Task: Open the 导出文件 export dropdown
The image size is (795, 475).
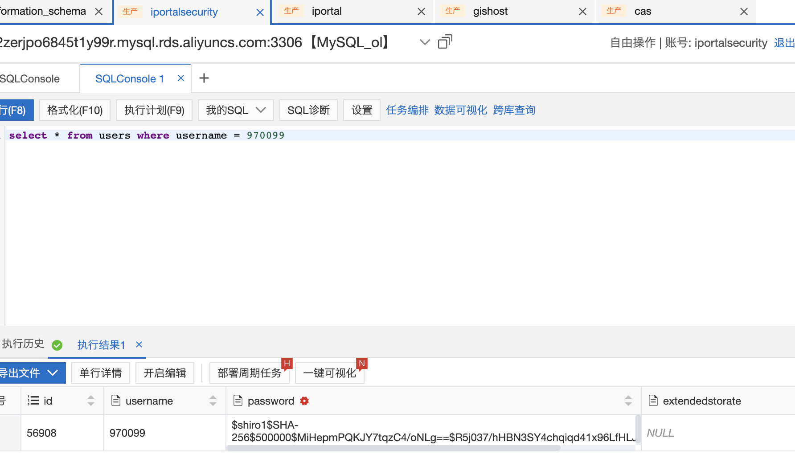Action: (x=31, y=373)
